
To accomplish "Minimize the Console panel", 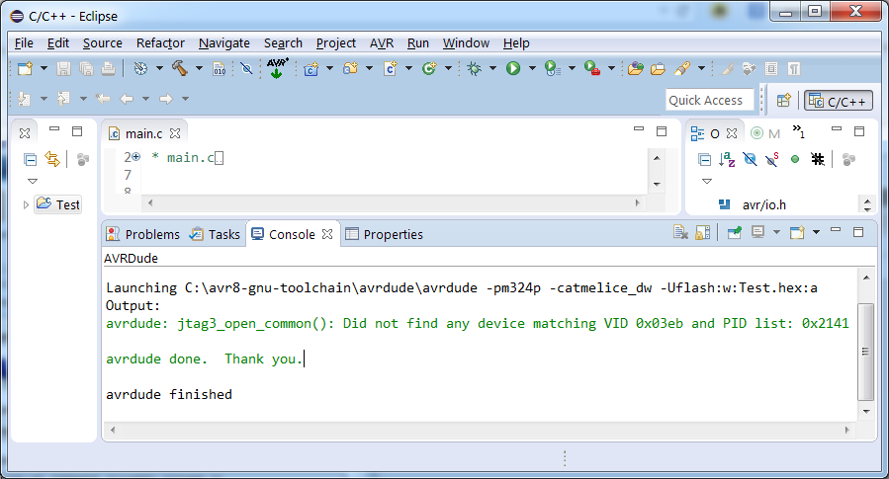I will coord(836,230).
